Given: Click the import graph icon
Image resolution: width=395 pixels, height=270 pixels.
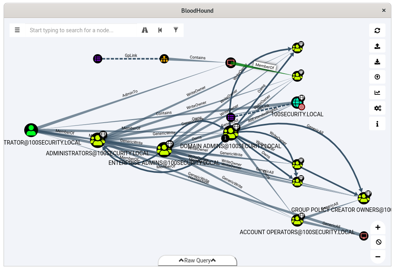Looking at the screenshot, I should coord(377,62).
